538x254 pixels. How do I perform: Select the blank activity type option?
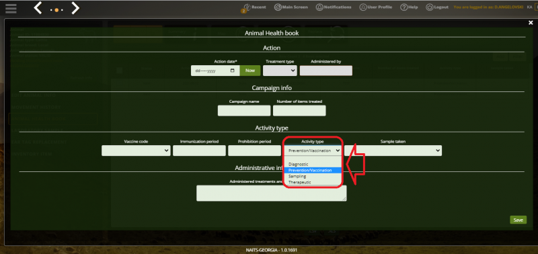coord(313,159)
